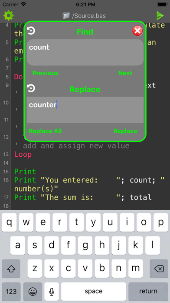Go to the Previous match
Image resolution: width=170 pixels, height=303 pixels.
pos(45,73)
